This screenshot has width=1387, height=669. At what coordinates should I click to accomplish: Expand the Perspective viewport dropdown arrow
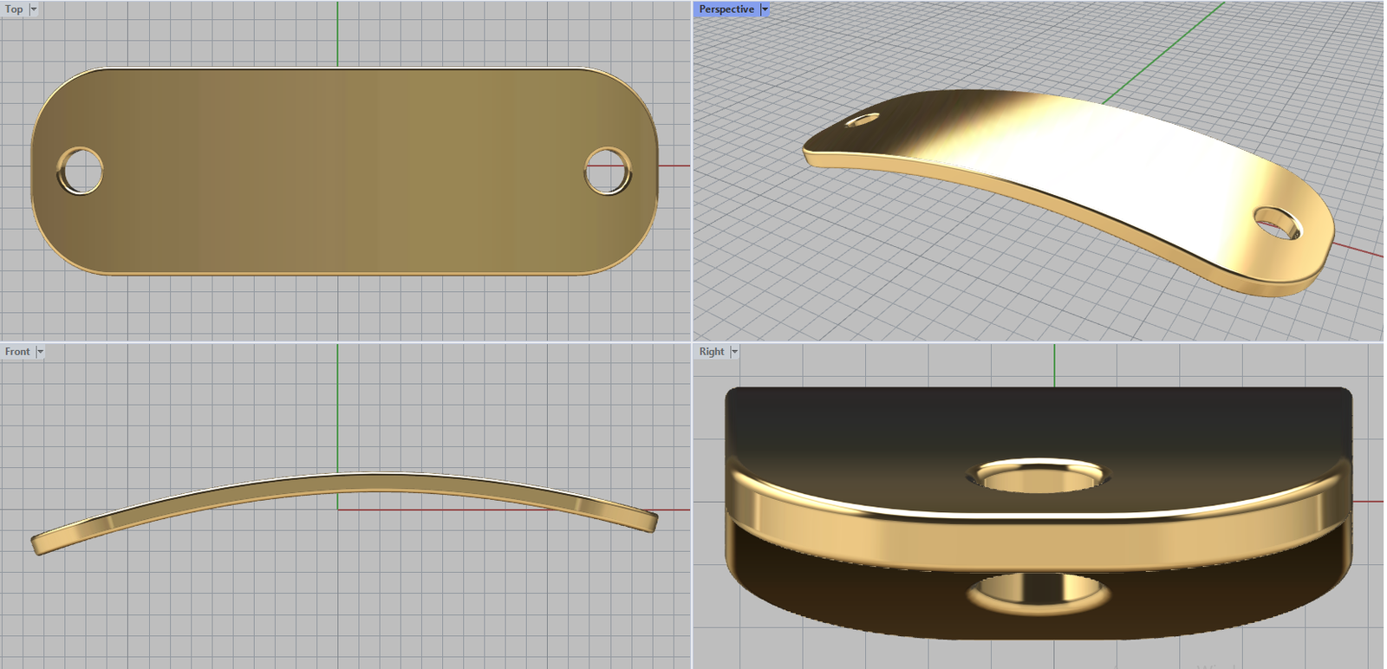(765, 10)
